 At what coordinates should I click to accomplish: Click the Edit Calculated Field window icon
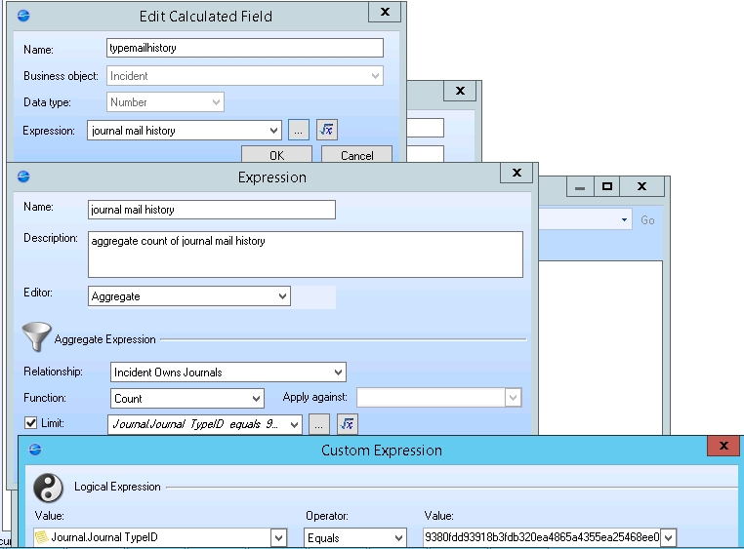point(23,15)
